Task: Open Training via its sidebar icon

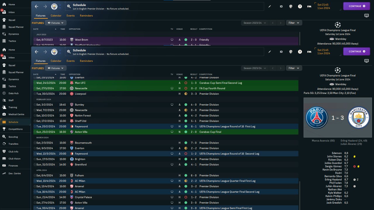Action: click(x=4, y=107)
